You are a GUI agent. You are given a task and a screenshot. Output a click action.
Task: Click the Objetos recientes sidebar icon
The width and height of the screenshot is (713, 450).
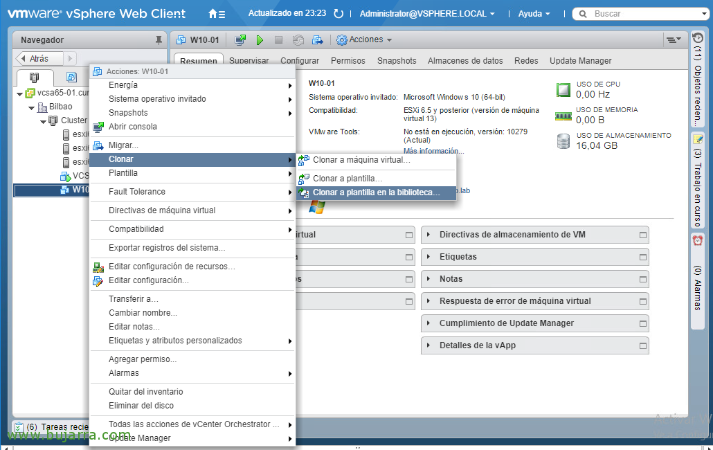[698, 39]
